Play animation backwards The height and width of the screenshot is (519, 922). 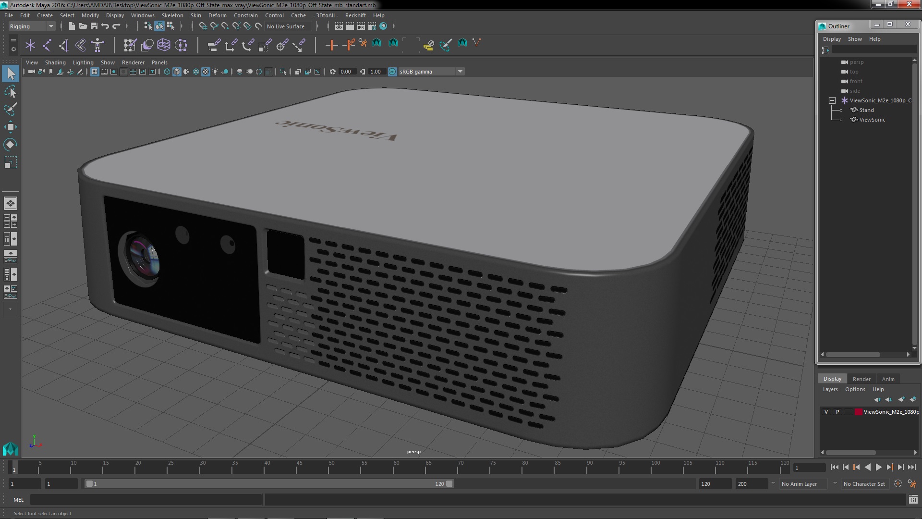(867, 467)
